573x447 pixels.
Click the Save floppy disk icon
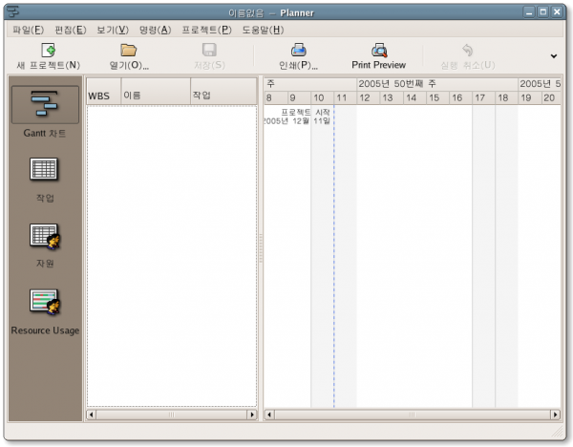tap(209, 50)
